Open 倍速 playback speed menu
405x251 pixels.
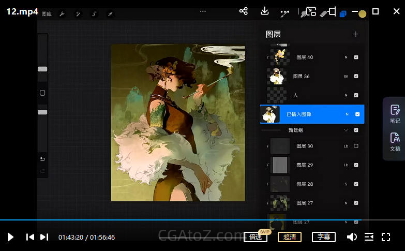(256, 237)
